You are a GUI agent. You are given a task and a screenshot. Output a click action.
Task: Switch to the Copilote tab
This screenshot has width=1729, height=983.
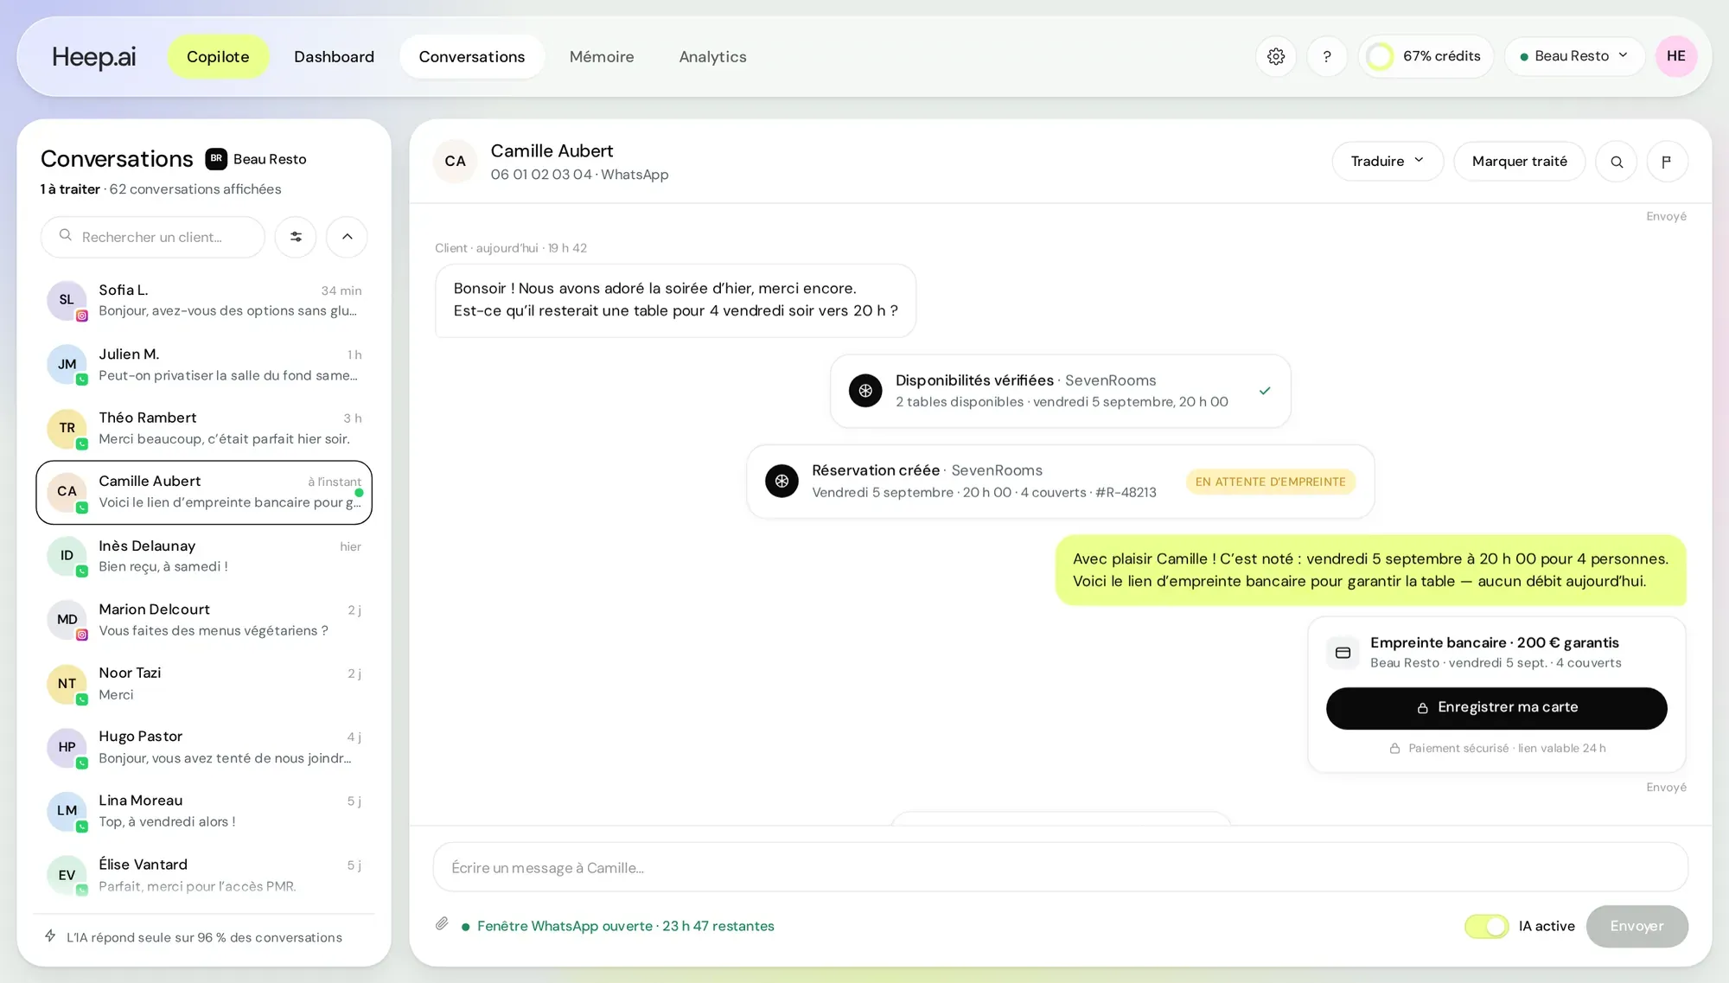[x=218, y=57]
